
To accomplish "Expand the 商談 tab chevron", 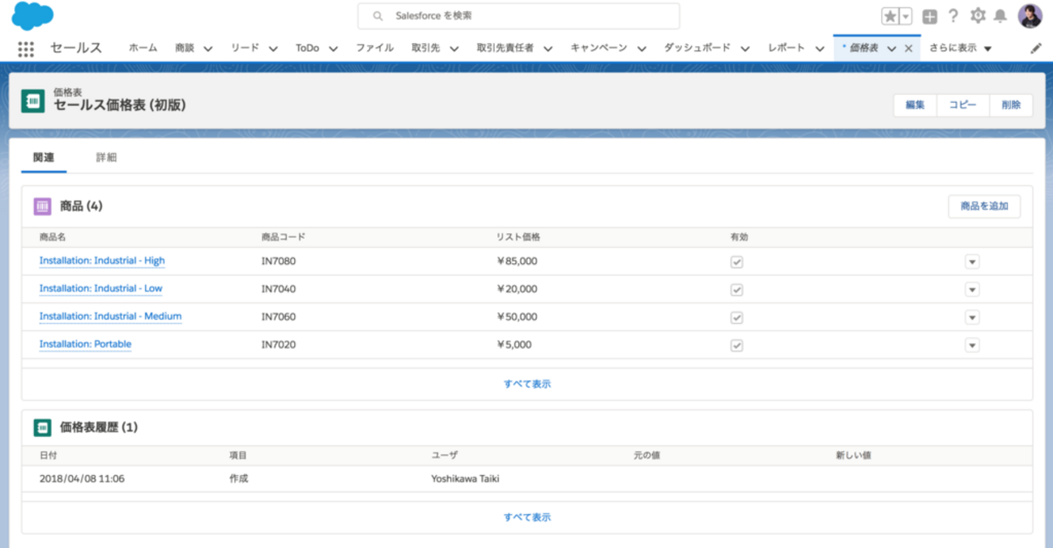I will pyautogui.click(x=208, y=49).
